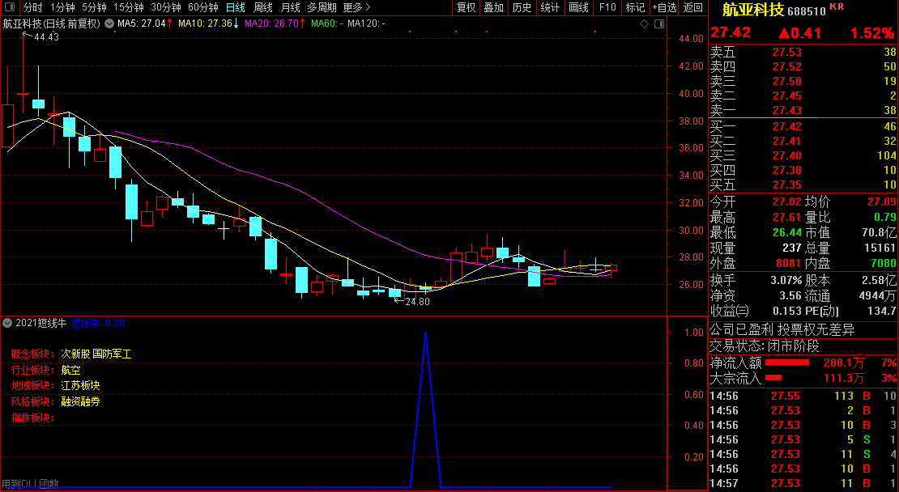Expand the main chart indicator dropdown arrow
Image resolution: width=899 pixels, height=492 pixels.
109,23
